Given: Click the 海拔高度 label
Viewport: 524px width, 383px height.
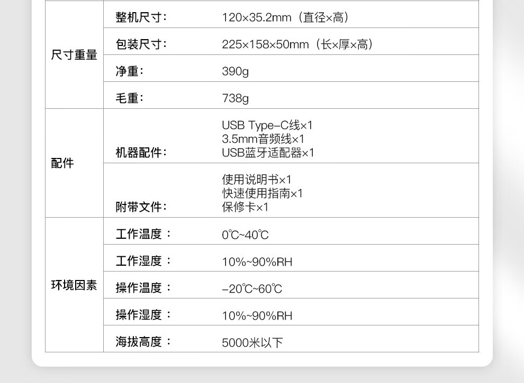Looking at the screenshot, I should coord(143,342).
